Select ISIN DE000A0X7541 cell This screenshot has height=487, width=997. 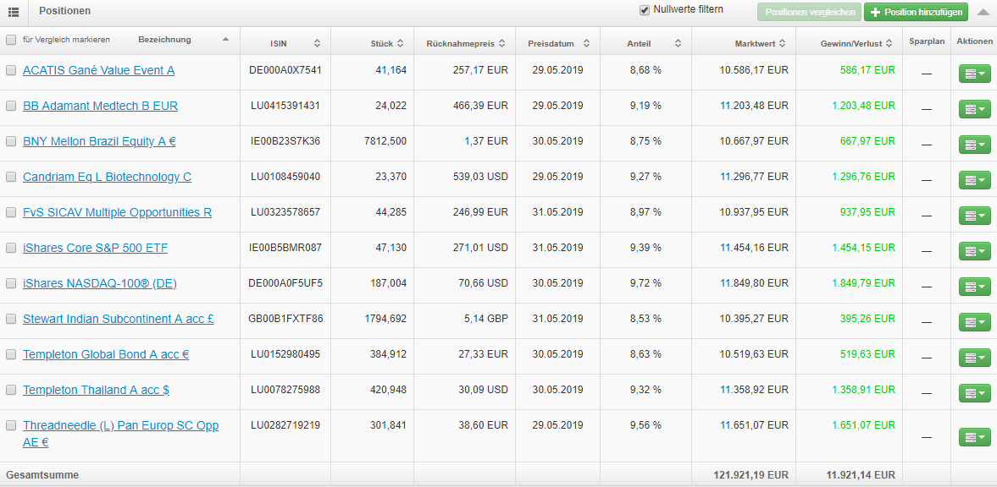click(285, 70)
